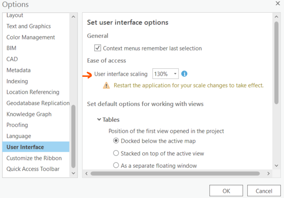Click the Cancel button
The width and height of the screenshot is (284, 198).
coord(264,191)
